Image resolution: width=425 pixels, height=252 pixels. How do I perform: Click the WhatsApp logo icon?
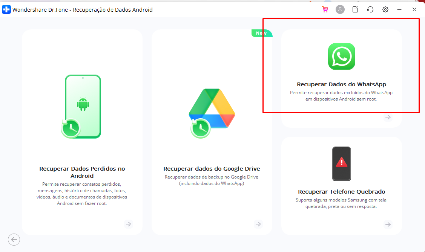[342, 57]
